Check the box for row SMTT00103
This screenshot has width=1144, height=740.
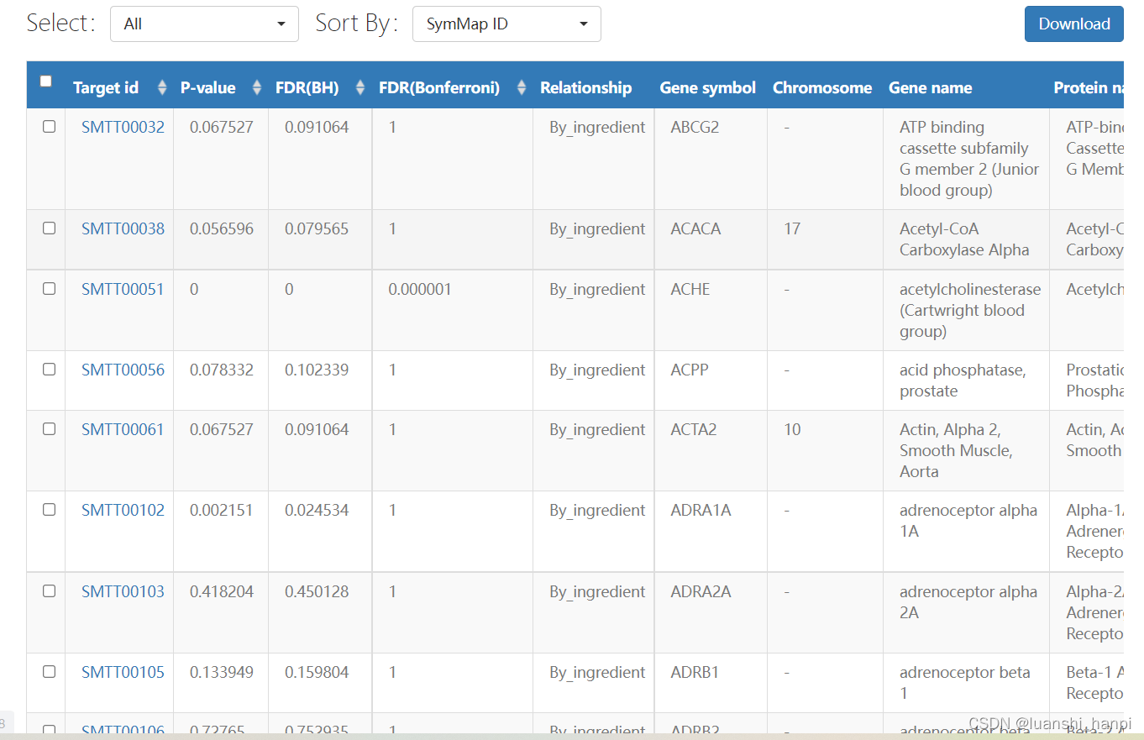(49, 590)
